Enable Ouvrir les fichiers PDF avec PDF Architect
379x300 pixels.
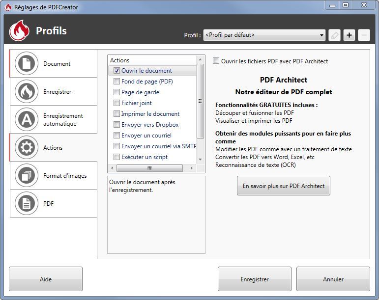click(216, 61)
